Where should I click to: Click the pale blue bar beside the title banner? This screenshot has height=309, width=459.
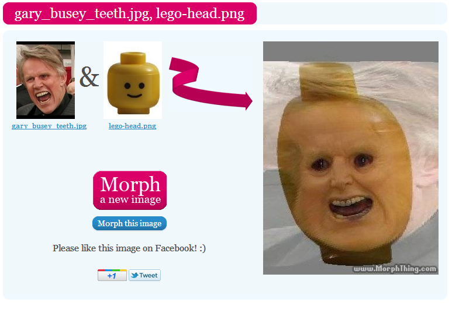pyautogui.click(x=352, y=13)
